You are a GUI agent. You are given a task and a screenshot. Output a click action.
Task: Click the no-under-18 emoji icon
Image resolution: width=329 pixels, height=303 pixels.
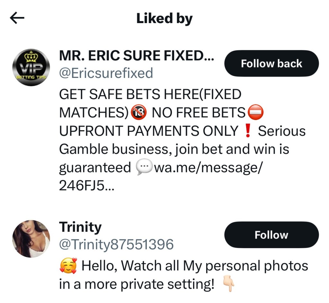[x=139, y=112]
